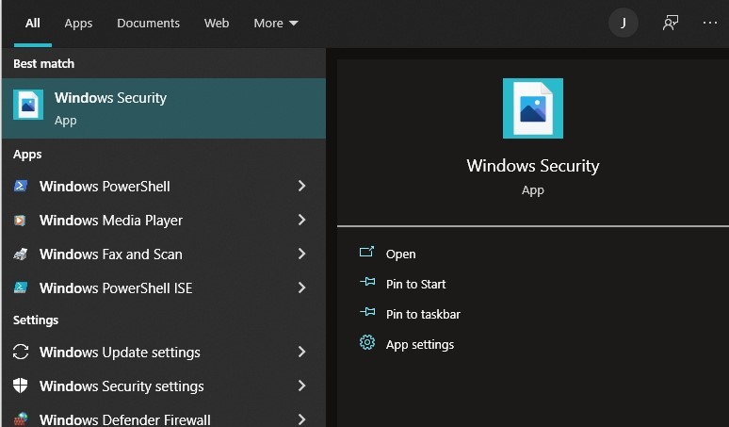Click the Windows Security best match icon
Image resolution: width=729 pixels, height=427 pixels.
[x=28, y=105]
